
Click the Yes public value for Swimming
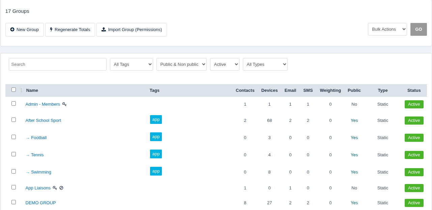click(x=354, y=172)
